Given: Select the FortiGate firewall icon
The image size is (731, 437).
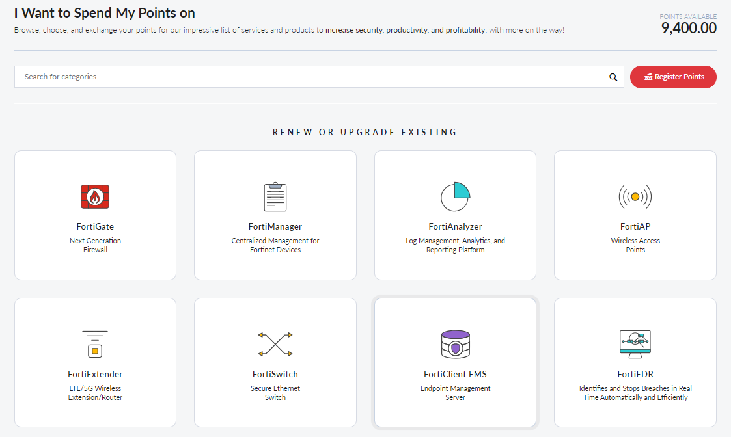Looking at the screenshot, I should click(95, 196).
